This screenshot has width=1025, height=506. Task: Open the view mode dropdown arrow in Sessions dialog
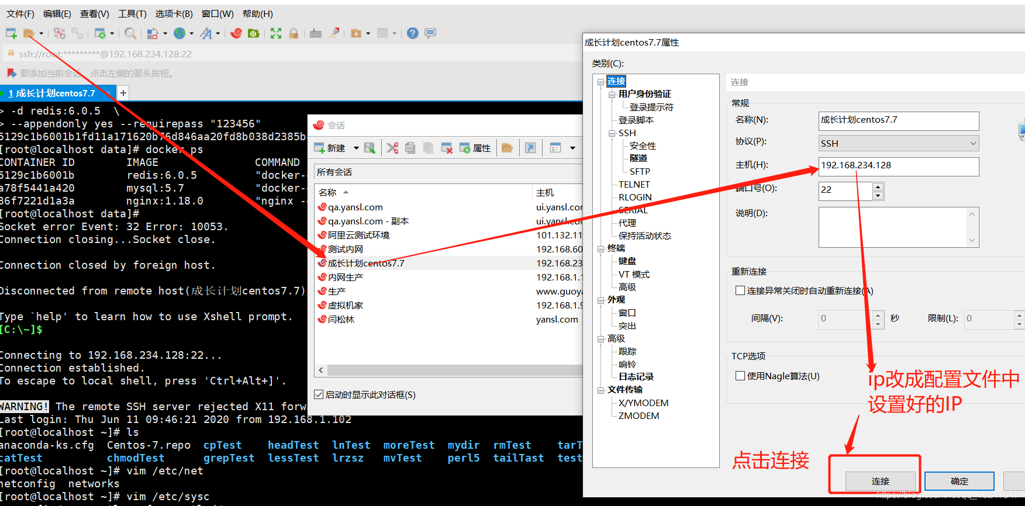point(572,148)
